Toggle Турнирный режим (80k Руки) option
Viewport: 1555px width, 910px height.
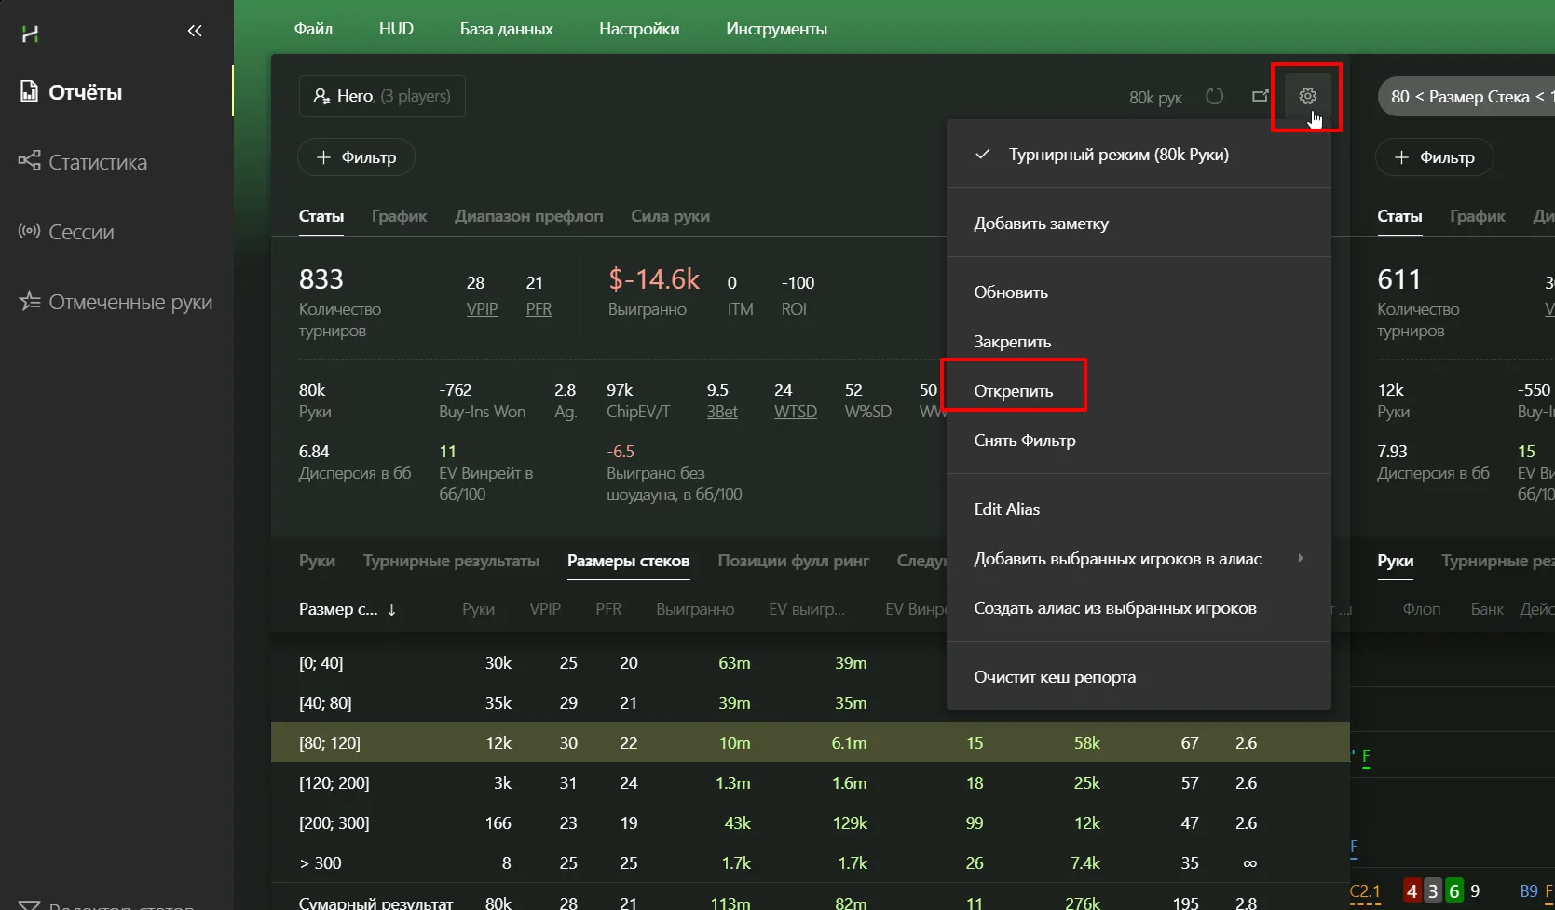click(1118, 155)
